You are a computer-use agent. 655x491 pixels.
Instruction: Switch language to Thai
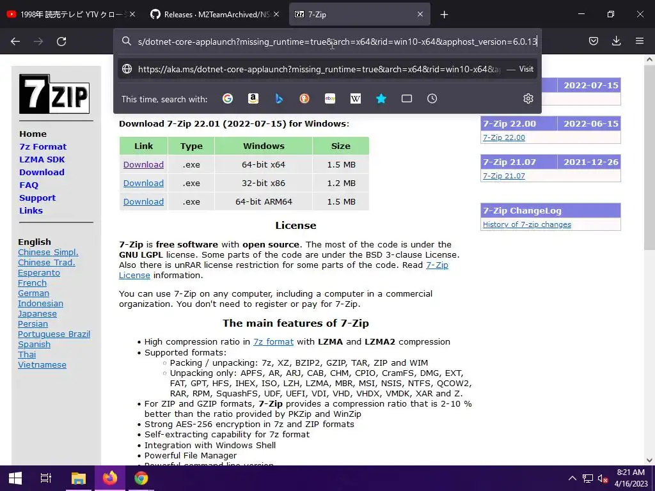[x=27, y=354]
